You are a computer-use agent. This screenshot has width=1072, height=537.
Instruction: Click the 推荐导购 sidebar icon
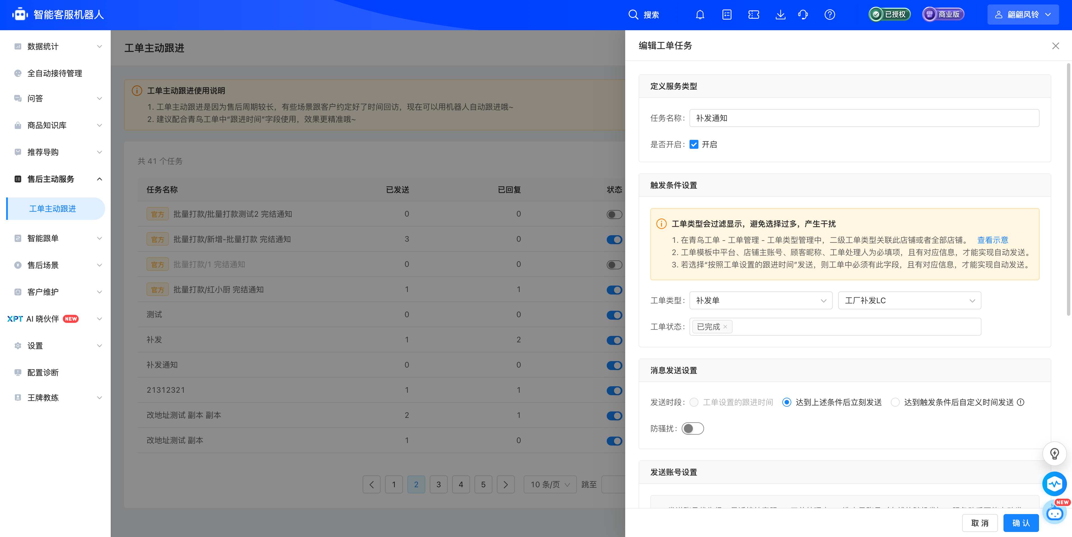[x=18, y=152]
